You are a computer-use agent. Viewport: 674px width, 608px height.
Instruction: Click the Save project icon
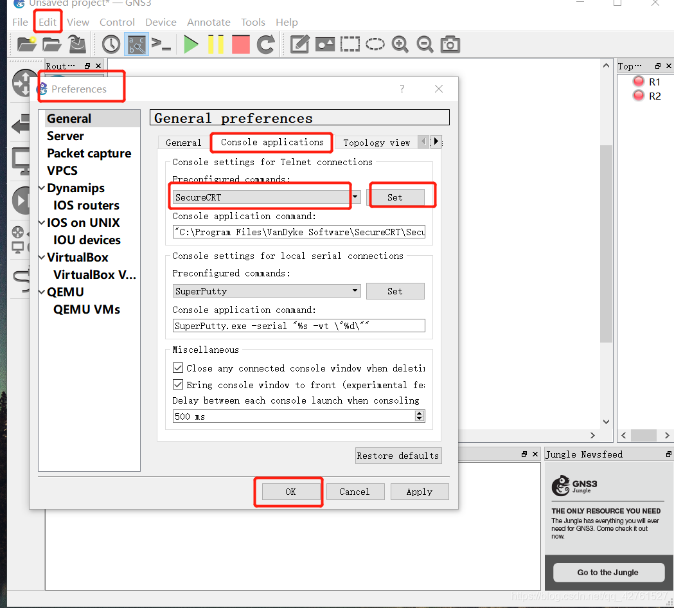77,44
